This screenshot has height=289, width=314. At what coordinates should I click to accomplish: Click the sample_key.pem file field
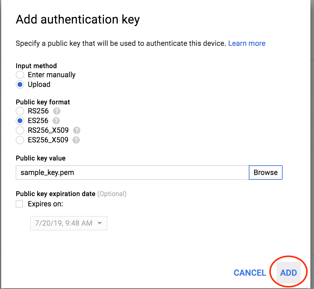(x=132, y=173)
